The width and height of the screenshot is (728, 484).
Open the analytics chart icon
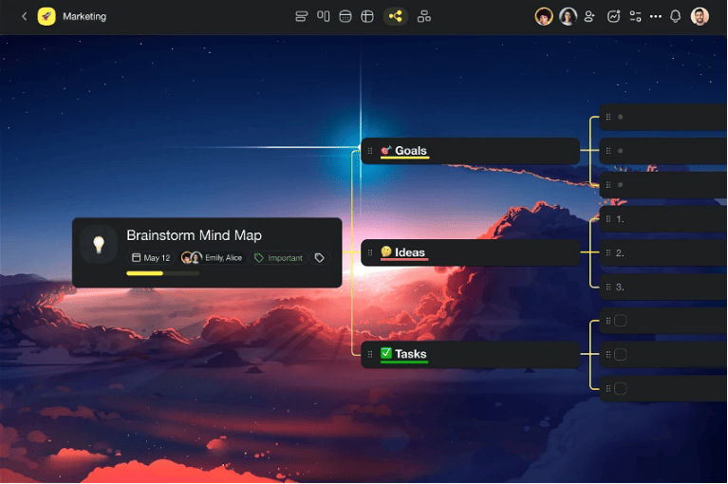click(613, 17)
